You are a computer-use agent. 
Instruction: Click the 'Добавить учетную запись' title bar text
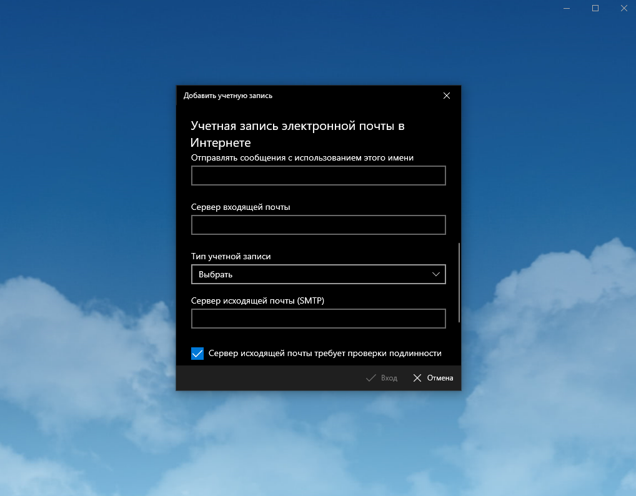pos(227,96)
